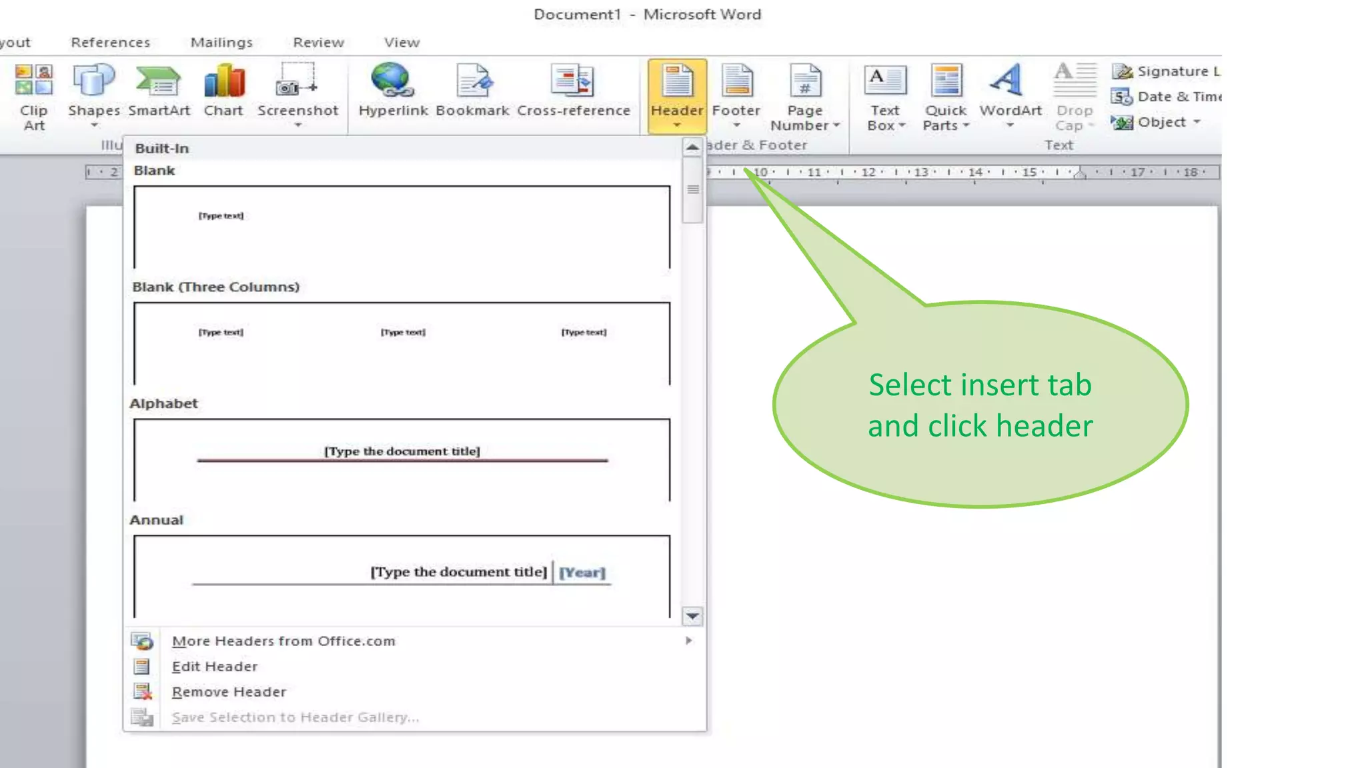This screenshot has width=1366, height=768.
Task: Open the SmartArt graphic tool
Action: tap(159, 82)
